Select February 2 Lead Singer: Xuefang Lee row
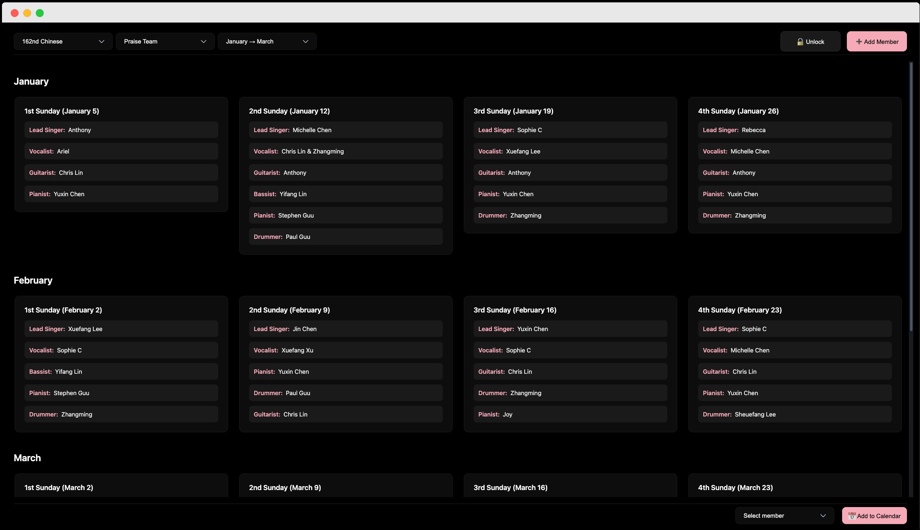The height and width of the screenshot is (530, 920). pos(121,329)
